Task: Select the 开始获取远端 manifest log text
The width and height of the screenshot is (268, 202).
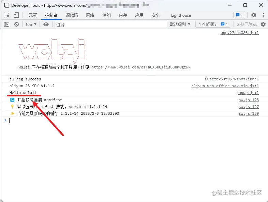Action: pyautogui.click(x=40, y=100)
